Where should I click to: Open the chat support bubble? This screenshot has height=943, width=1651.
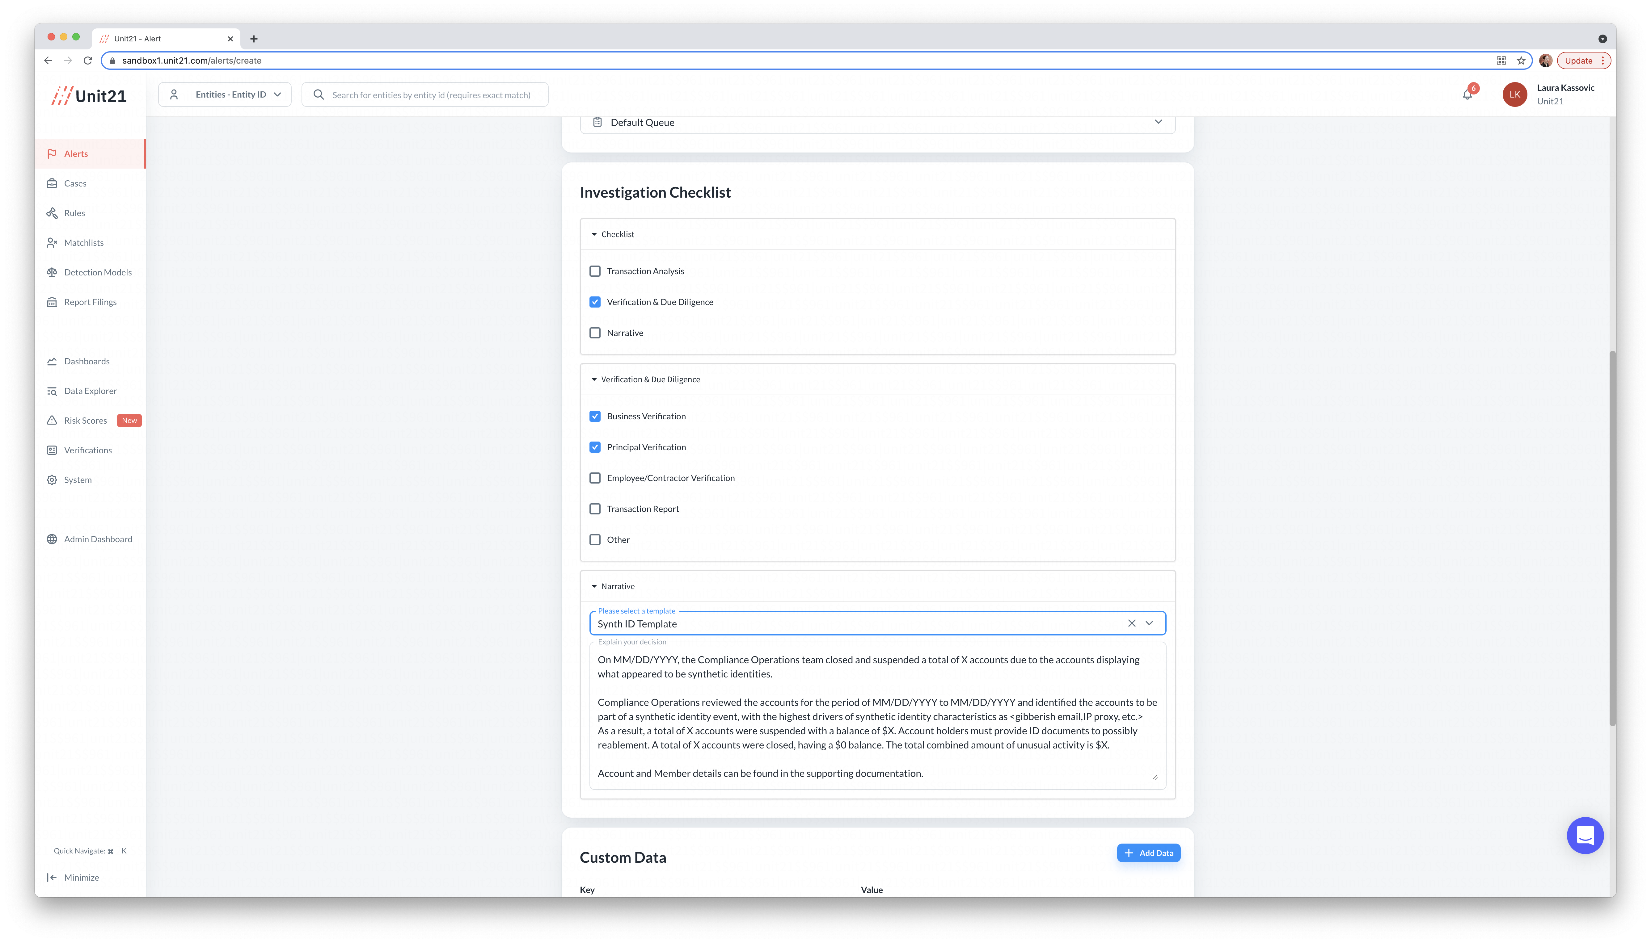pos(1584,836)
